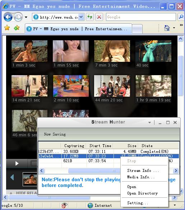This screenshot has height=210, width=185.
Task: Open the 14 min 21 sec video
Action: [x=29, y=86]
